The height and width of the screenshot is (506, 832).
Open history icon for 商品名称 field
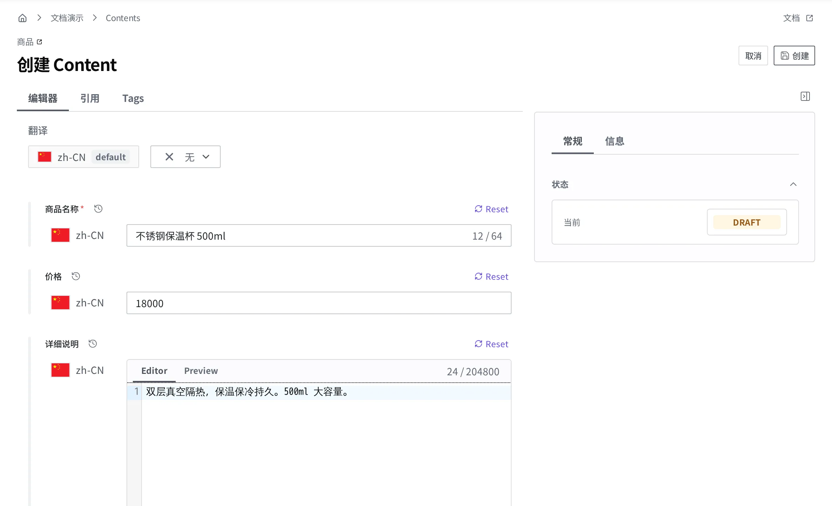[98, 209]
